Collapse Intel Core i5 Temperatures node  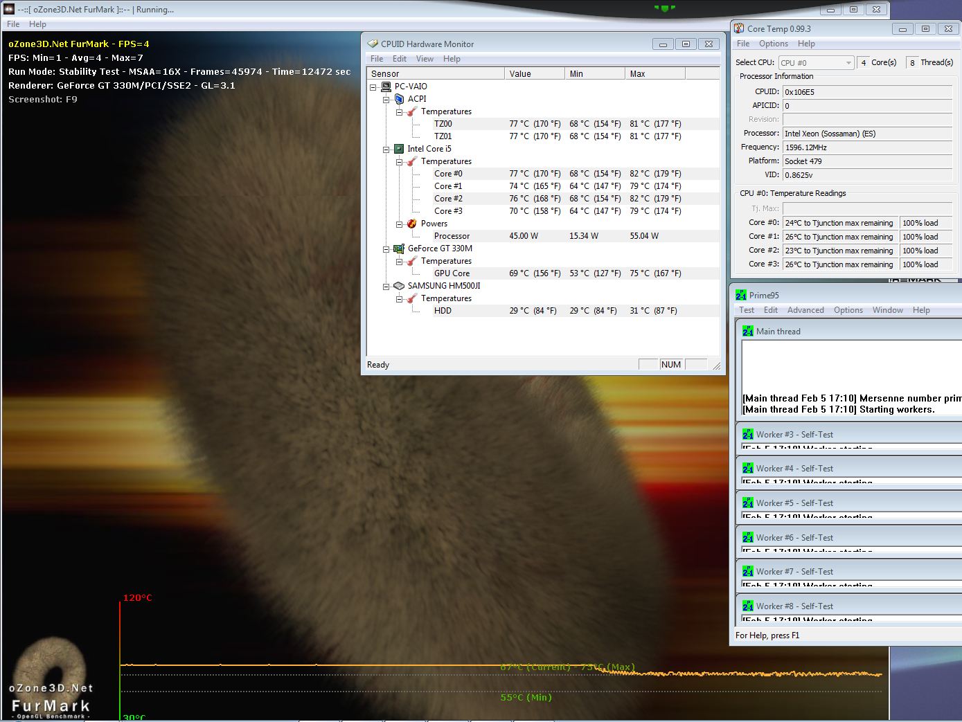[400, 162]
